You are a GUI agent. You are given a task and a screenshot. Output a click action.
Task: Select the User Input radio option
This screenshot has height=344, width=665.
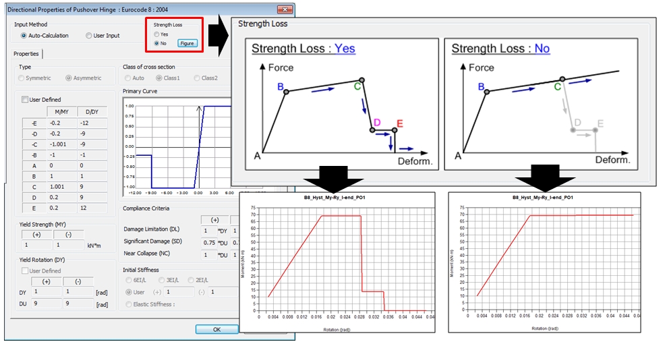(88, 36)
